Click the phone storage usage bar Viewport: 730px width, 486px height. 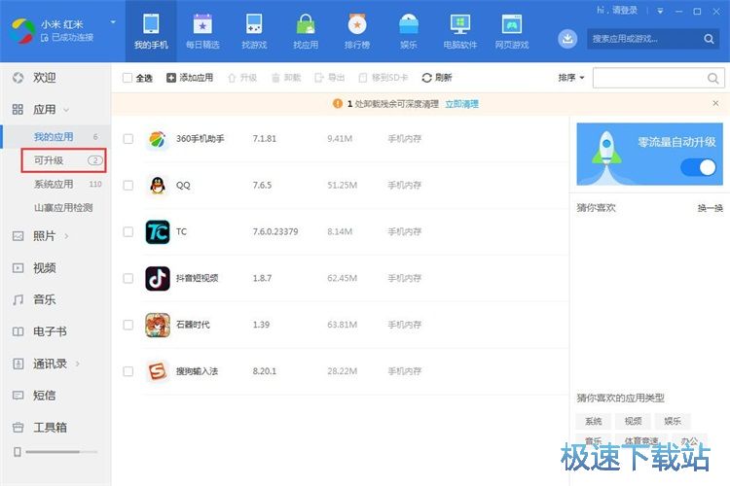tap(61, 452)
